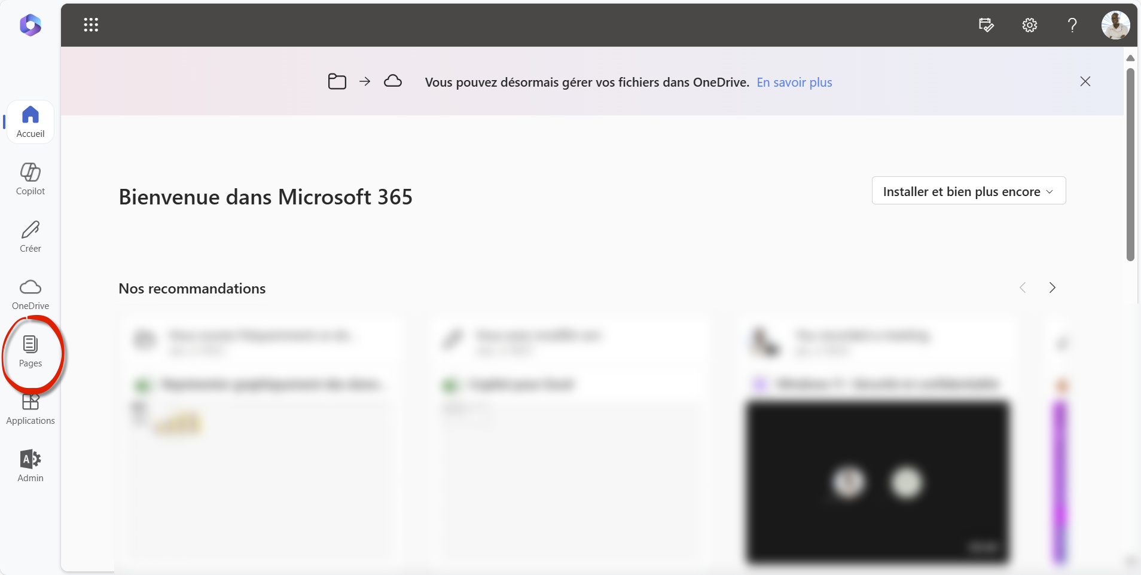Open the Créer pencil icon
The width and height of the screenshot is (1141, 575).
click(x=30, y=236)
